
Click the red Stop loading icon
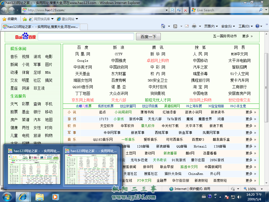pos(185,10)
